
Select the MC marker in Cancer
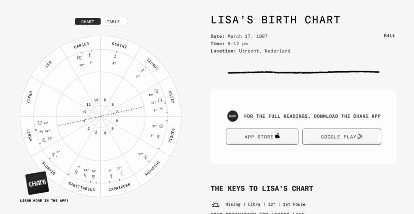(x=80, y=58)
